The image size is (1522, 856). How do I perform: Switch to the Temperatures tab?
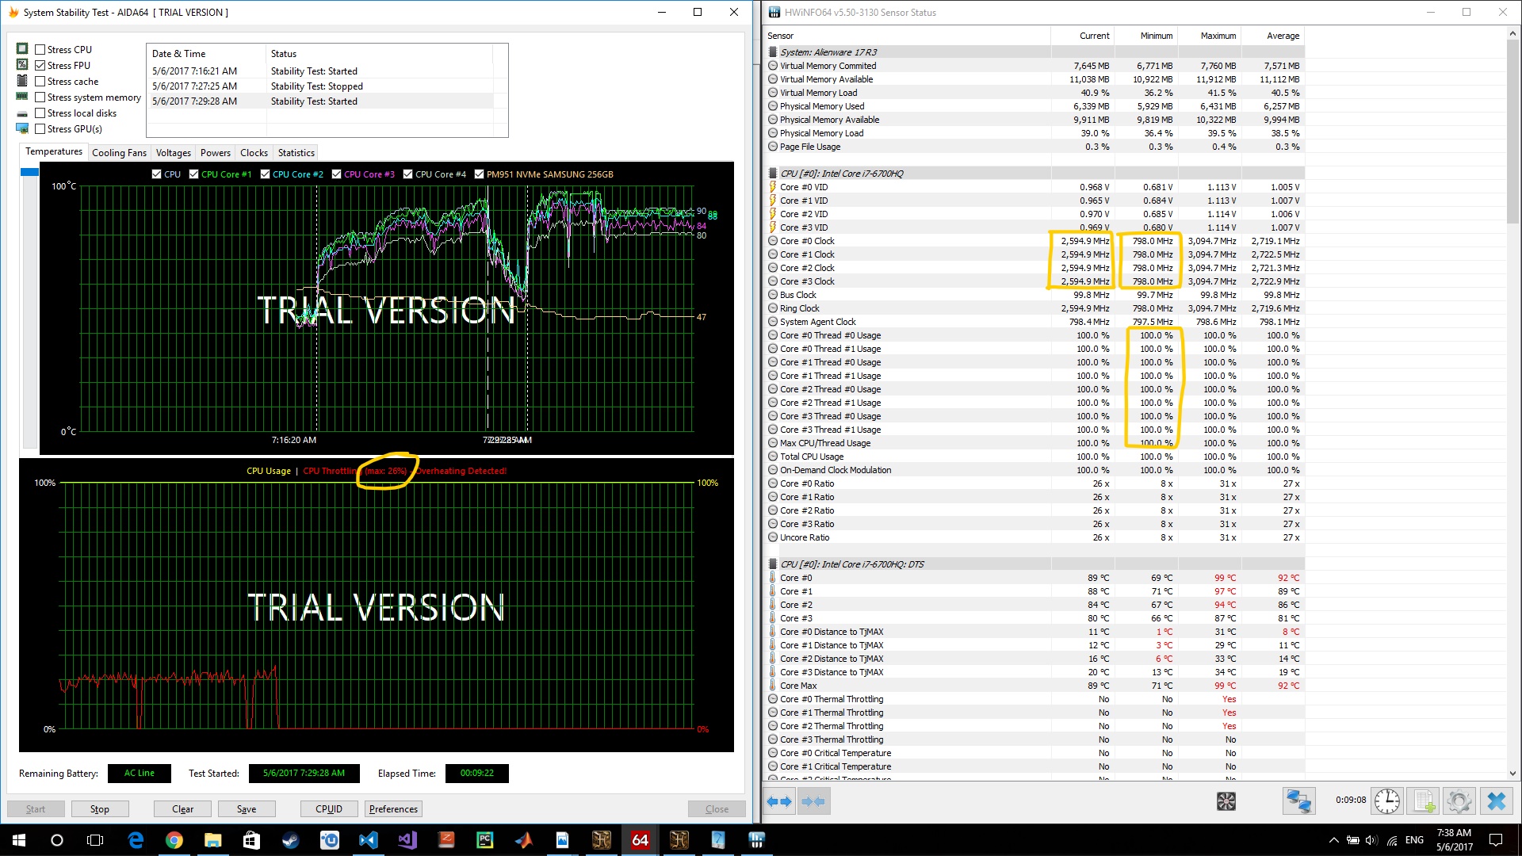coord(53,151)
